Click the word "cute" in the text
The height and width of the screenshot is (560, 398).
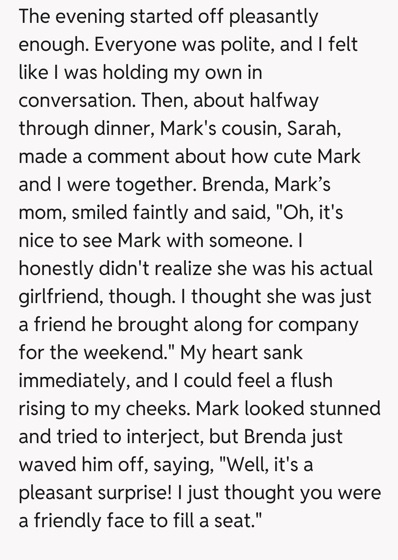[292, 156]
